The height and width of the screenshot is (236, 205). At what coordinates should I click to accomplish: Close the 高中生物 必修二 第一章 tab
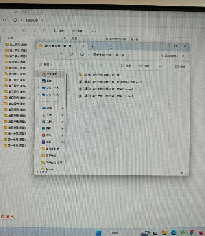click(x=83, y=46)
